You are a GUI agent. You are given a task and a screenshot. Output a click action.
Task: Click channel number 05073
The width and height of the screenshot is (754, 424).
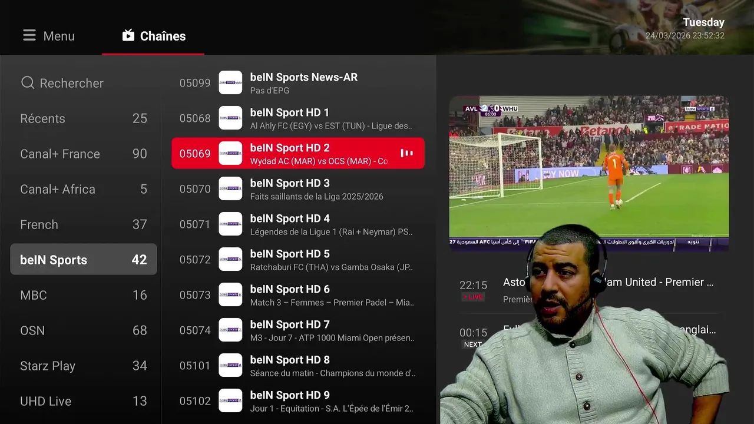tap(195, 295)
